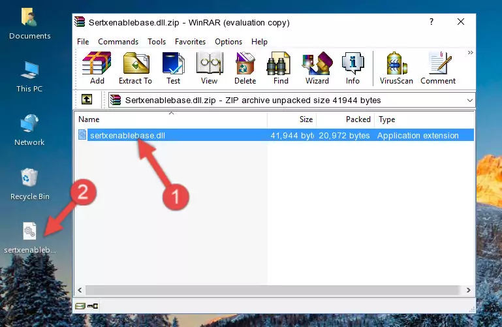This screenshot has width=502, height=327.
Task: Select the Network desktop icon
Action: coord(29,131)
